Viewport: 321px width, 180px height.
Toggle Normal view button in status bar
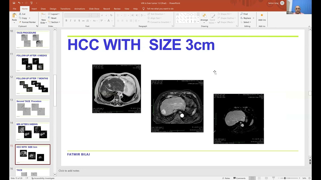point(252,178)
